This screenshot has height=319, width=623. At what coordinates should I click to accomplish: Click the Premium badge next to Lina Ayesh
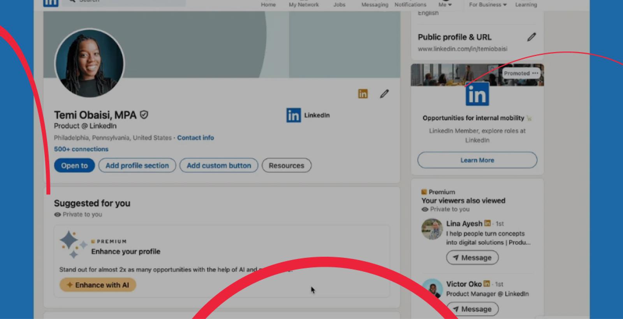coord(487,223)
